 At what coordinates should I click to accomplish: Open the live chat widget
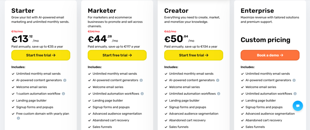click(x=298, y=106)
